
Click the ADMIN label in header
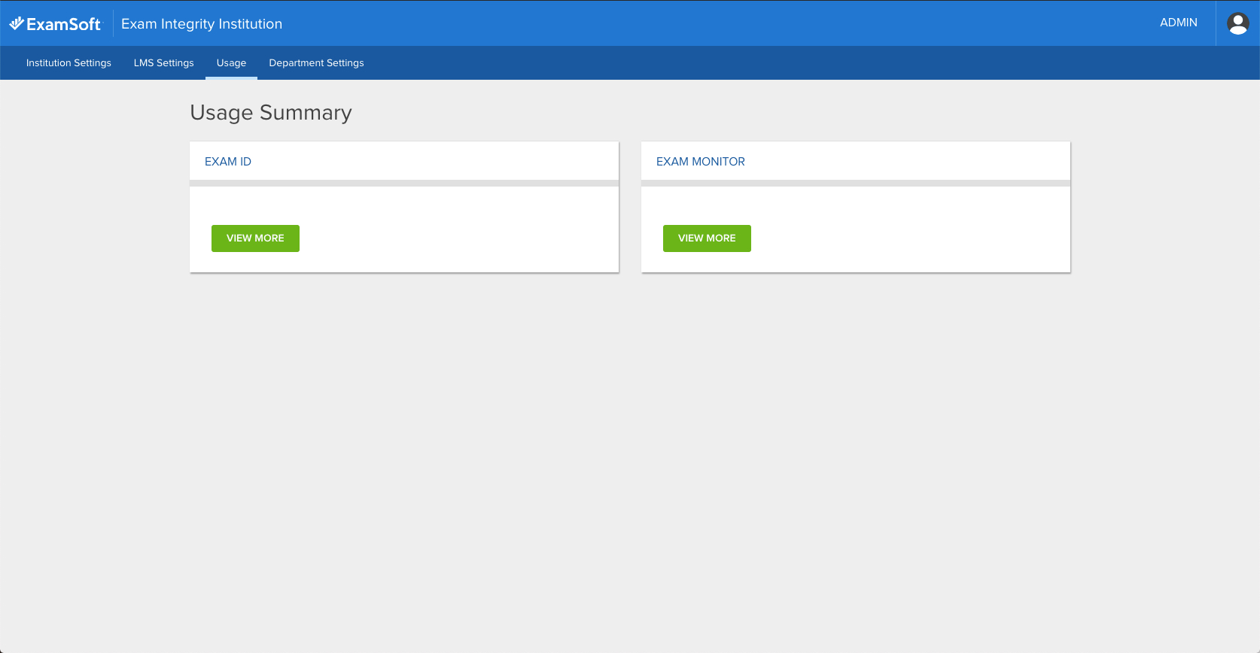1179,23
